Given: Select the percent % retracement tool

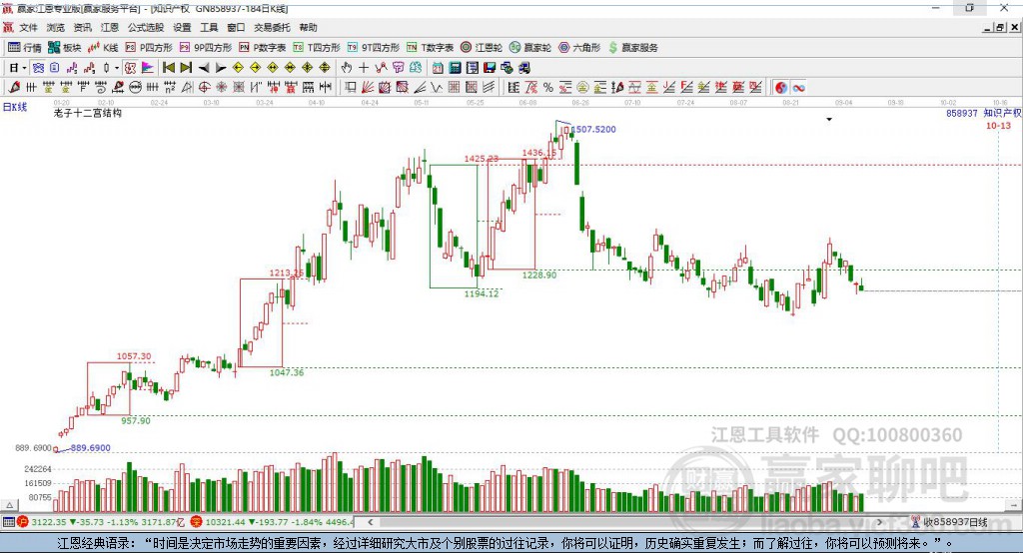Looking at the screenshot, I should tap(548, 88).
